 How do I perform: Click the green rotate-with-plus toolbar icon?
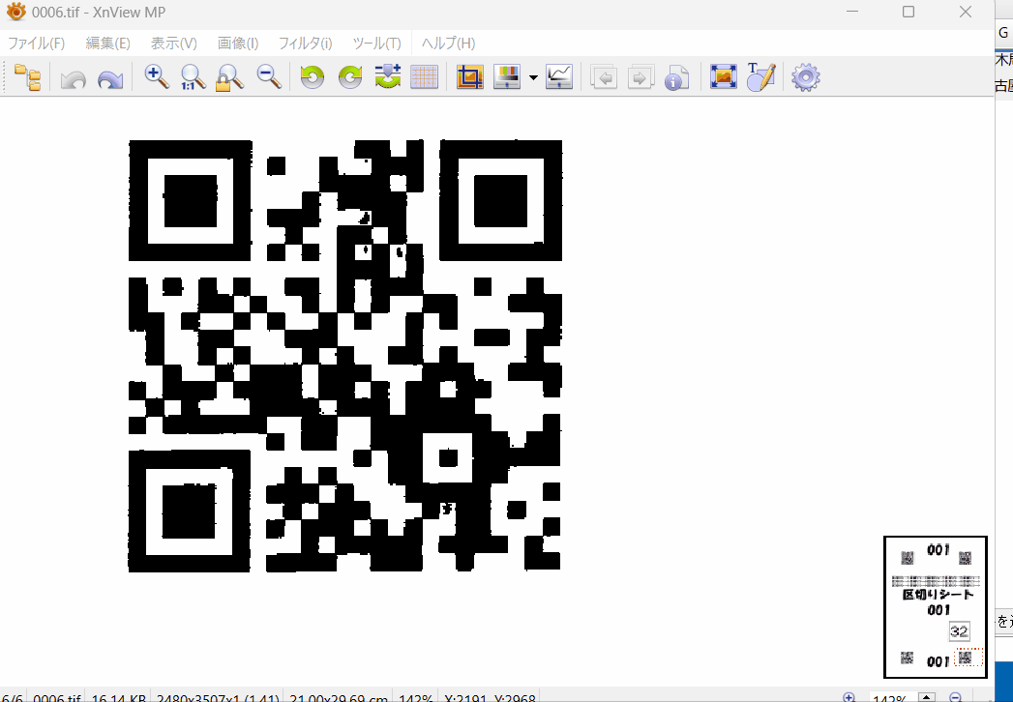388,76
